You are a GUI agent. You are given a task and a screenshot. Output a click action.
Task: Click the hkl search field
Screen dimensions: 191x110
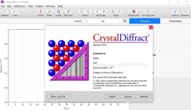pos(103,21)
